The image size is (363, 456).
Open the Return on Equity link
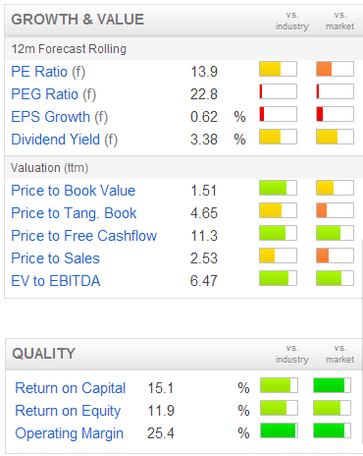point(68,411)
